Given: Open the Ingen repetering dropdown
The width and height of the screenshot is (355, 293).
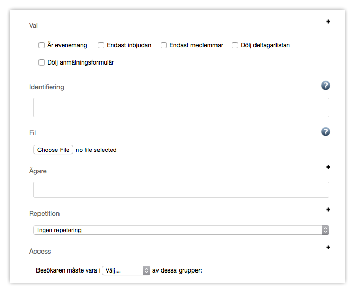Looking at the screenshot, I should point(181,230).
